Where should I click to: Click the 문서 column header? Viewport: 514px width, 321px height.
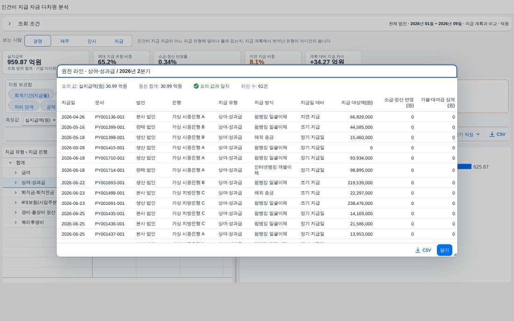click(x=100, y=103)
